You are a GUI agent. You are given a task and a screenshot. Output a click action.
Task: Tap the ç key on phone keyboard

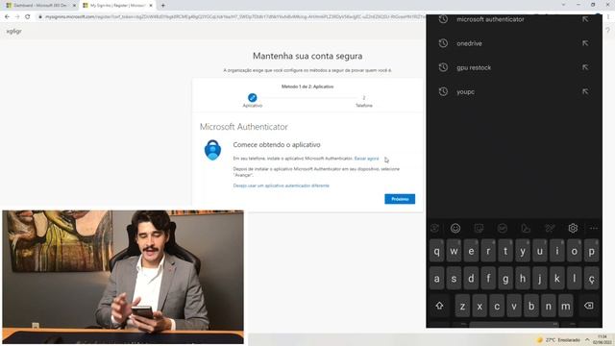(592, 278)
